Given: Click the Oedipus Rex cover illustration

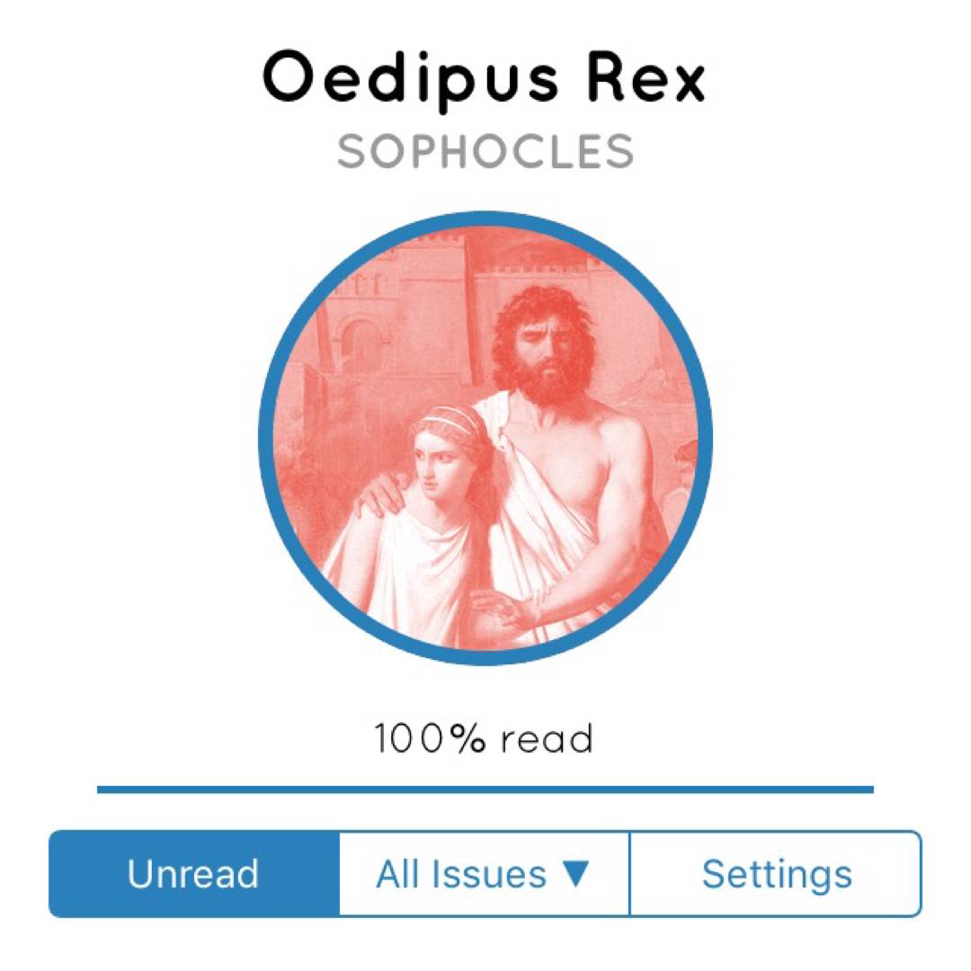Looking at the screenshot, I should coord(485,439).
